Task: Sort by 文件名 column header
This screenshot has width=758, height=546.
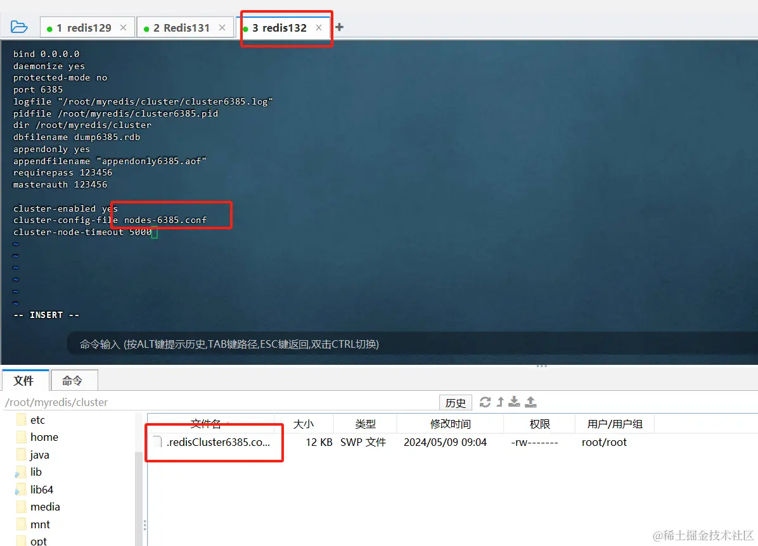Action: pos(211,424)
